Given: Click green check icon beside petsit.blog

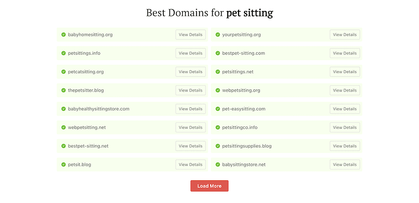Looking at the screenshot, I should tap(63, 165).
